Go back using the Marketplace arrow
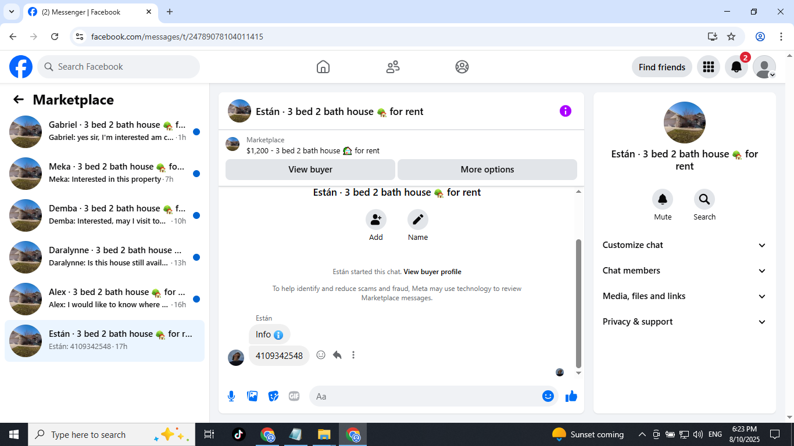794x446 pixels. (19, 99)
